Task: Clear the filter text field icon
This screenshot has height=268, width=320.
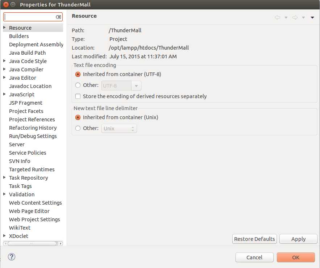Action: coord(58,17)
